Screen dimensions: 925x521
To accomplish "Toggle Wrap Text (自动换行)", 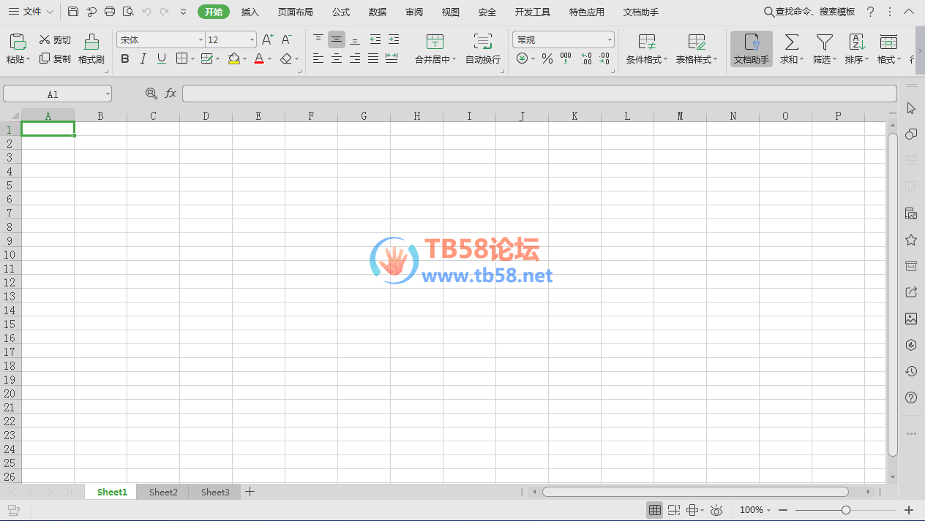I will [x=483, y=49].
